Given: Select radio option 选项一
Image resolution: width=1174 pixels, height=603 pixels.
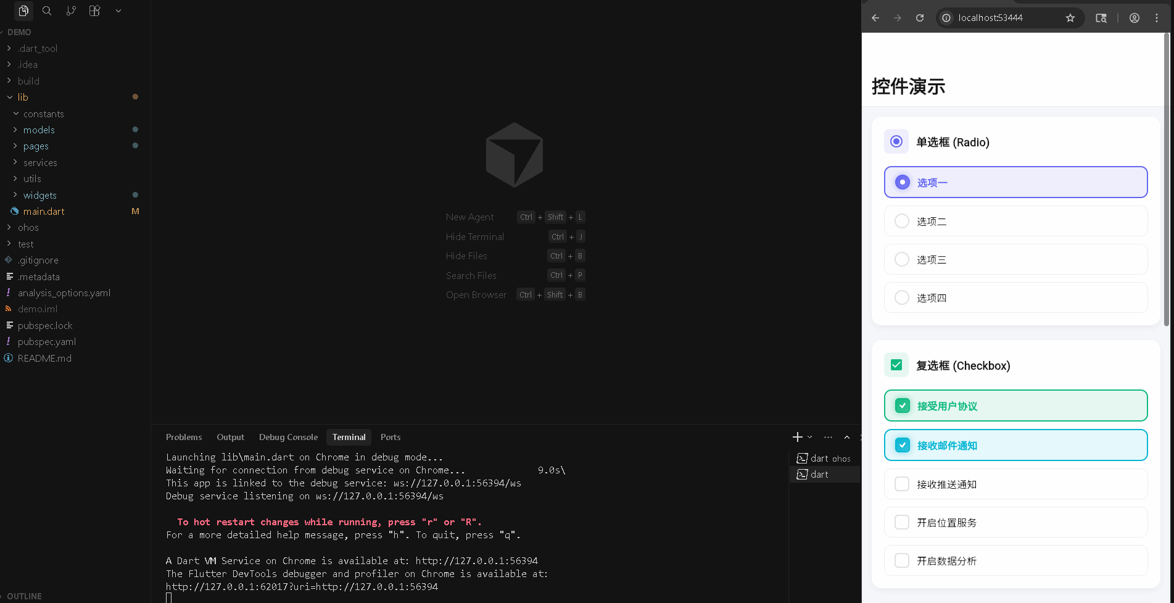Looking at the screenshot, I should coord(1015,182).
